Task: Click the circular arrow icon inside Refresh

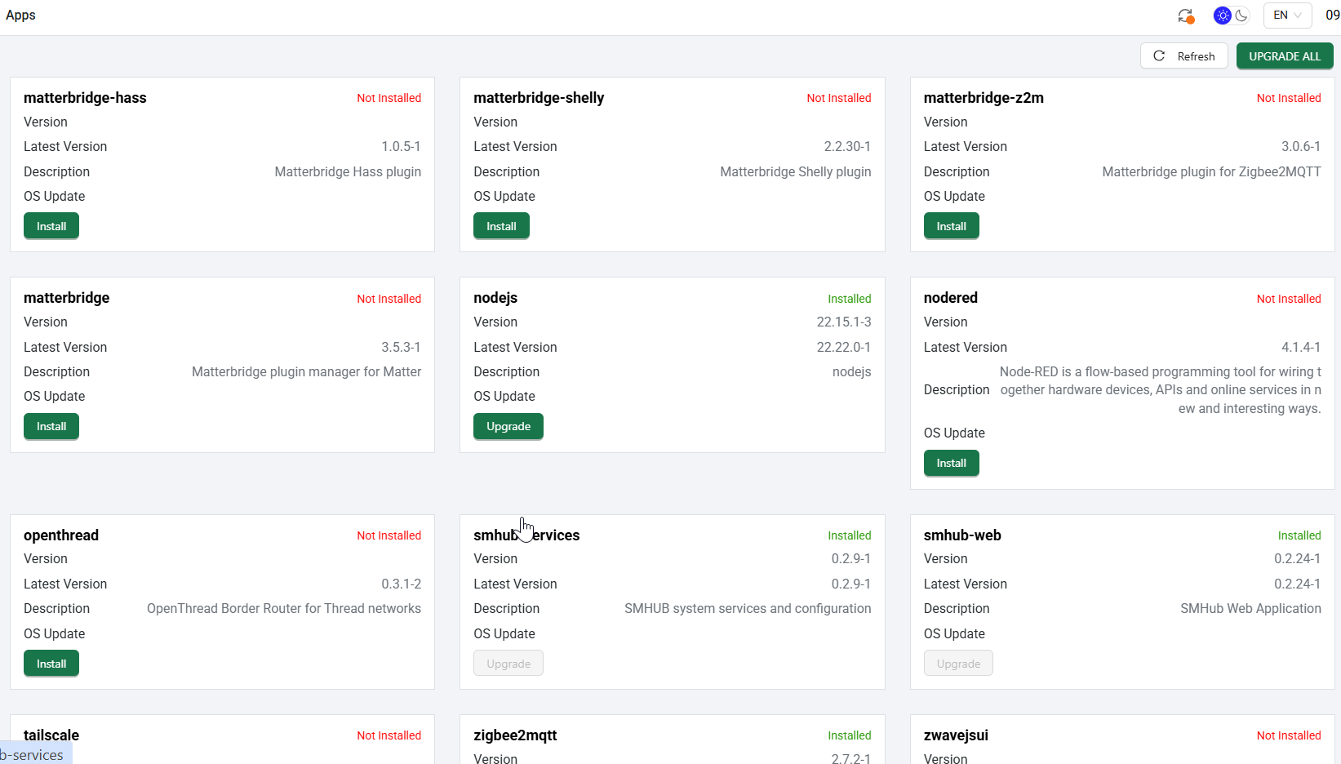Action: [x=1159, y=56]
